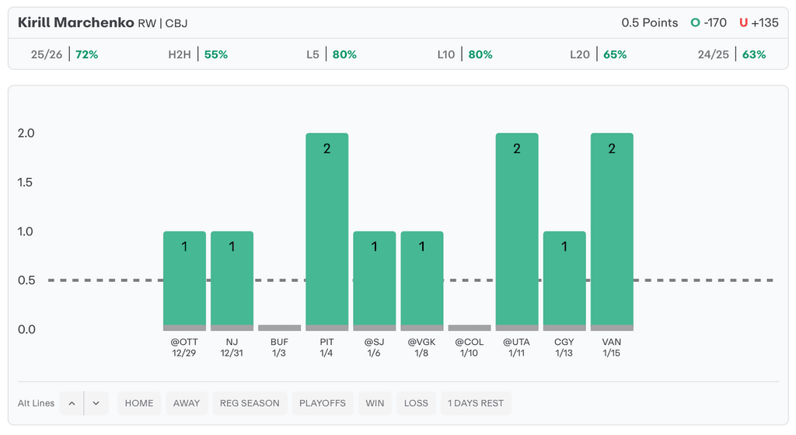The width and height of the screenshot is (796, 435).
Task: Click the Alt Lines up chevron
Action: 72,403
